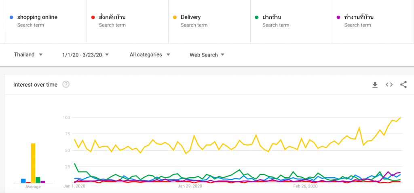414x193 pixels.
Task: Select the Delivery search term box
Action: [209, 21]
